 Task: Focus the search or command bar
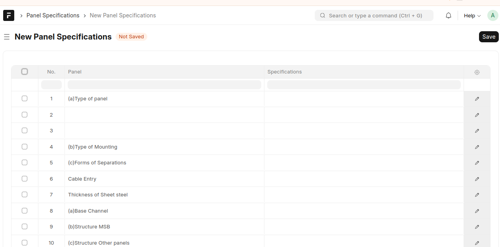(x=374, y=15)
